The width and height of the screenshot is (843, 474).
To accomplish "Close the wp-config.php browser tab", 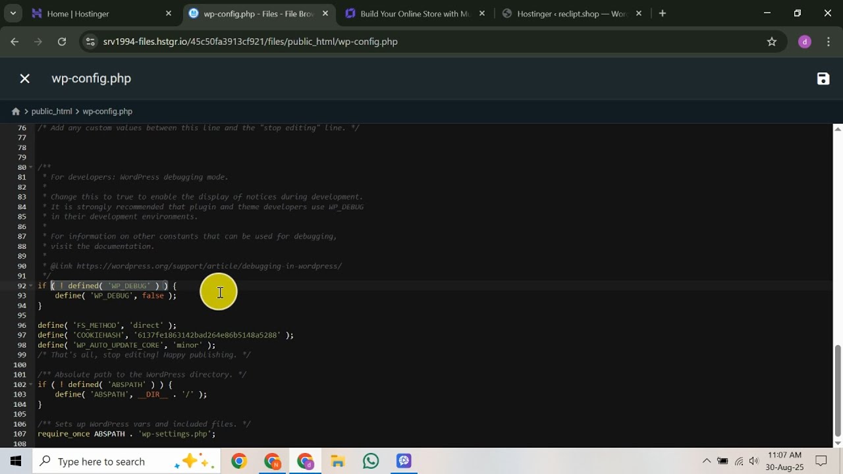I will coord(325,13).
